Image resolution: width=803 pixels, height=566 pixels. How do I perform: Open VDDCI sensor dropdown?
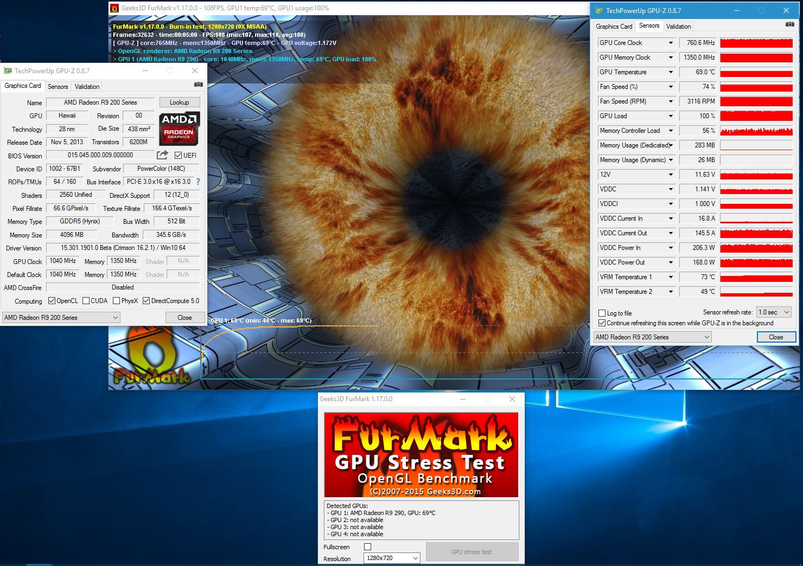coord(671,204)
